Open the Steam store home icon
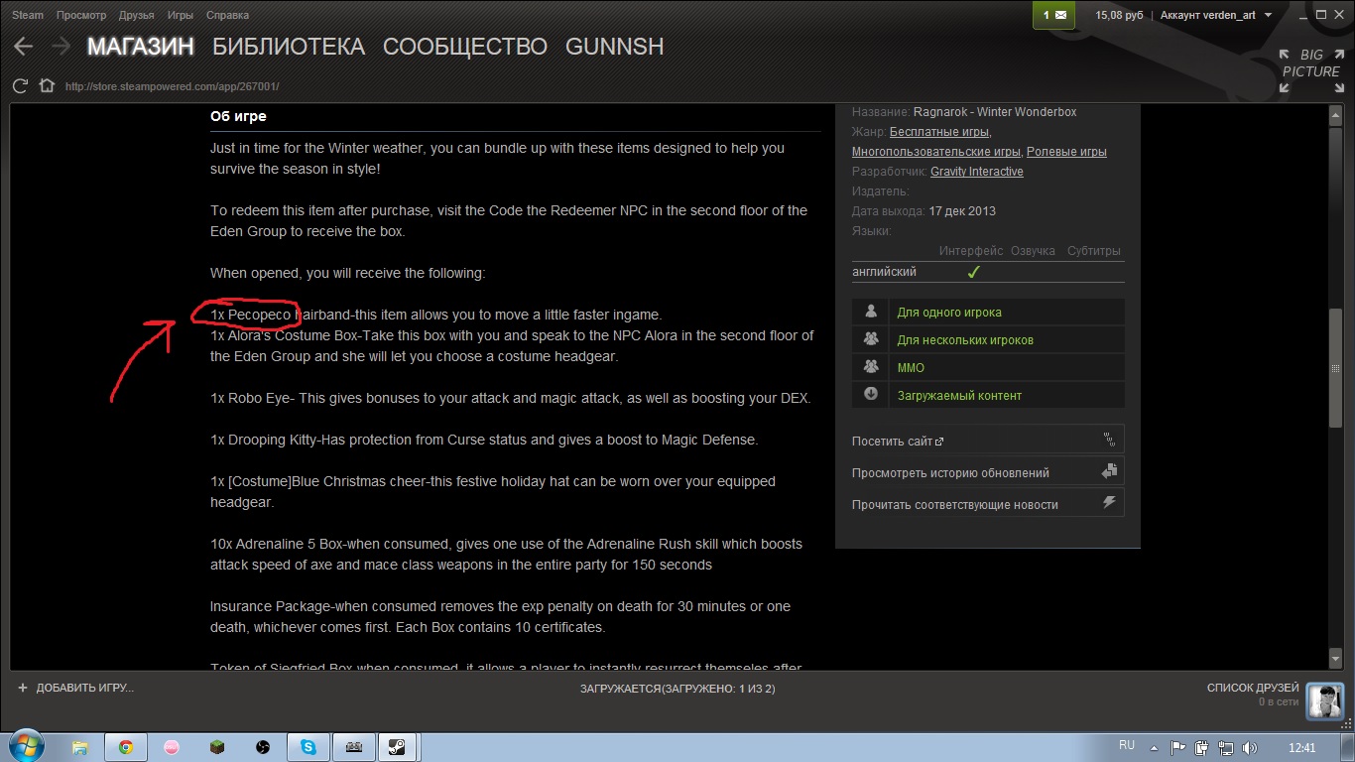1355x762 pixels. point(47,85)
